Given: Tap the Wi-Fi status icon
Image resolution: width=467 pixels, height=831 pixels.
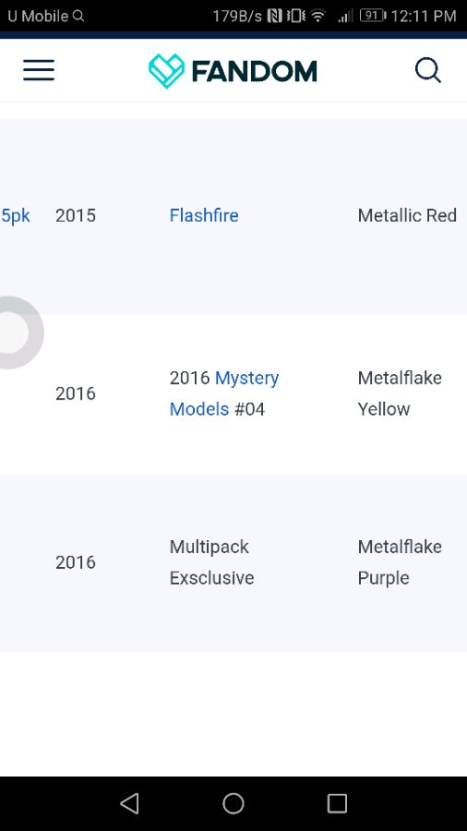Looking at the screenshot, I should point(317,16).
